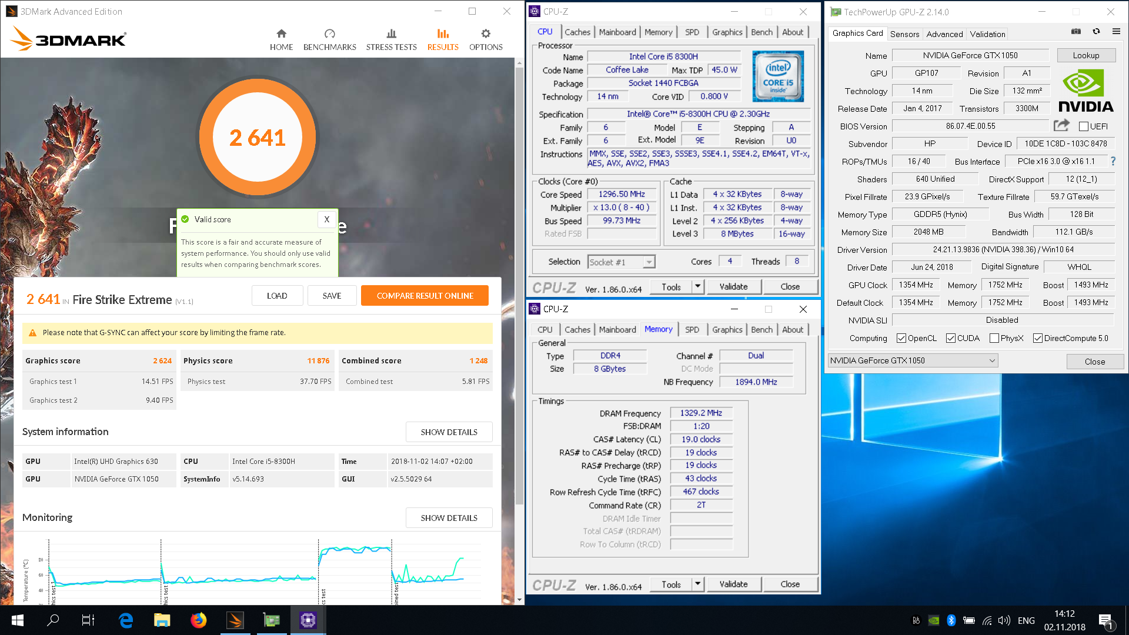Show details for Monitoring
This screenshot has height=635, width=1129.
pos(449,518)
